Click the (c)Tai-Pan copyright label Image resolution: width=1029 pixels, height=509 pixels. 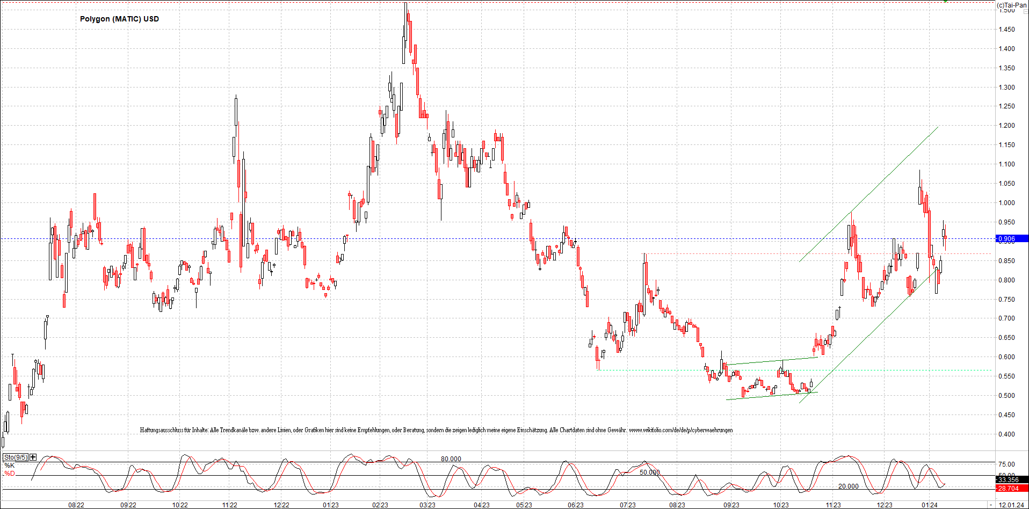pos(1012,5)
